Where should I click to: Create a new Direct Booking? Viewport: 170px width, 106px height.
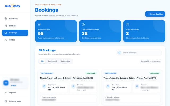pos(155,14)
